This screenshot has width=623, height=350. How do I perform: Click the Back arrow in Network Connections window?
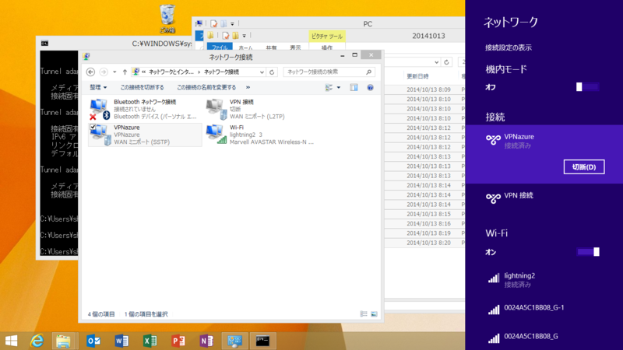90,72
